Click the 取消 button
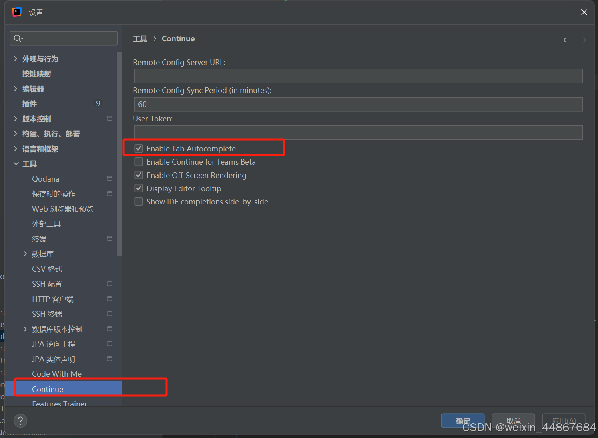Viewport: 598px width, 438px height. click(x=513, y=421)
